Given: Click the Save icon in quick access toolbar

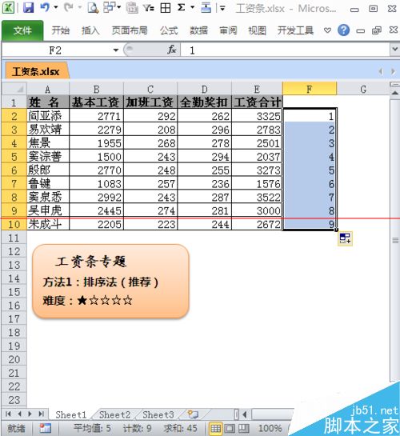Looking at the screenshot, I should 28,7.
